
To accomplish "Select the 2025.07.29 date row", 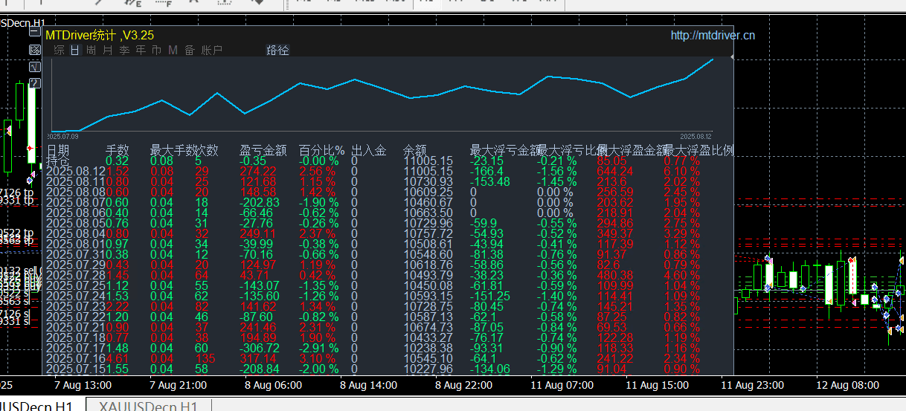I will click(x=75, y=265).
